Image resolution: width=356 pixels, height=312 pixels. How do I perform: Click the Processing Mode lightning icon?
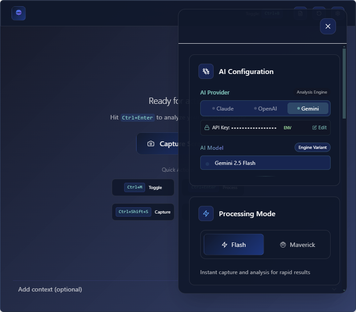tap(206, 213)
